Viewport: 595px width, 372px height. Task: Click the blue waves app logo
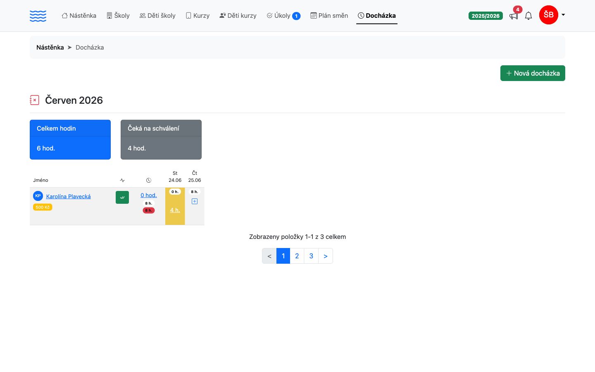pos(38,16)
